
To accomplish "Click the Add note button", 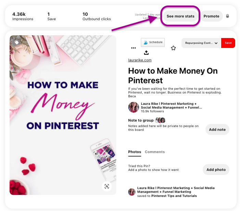I will (217, 129).
